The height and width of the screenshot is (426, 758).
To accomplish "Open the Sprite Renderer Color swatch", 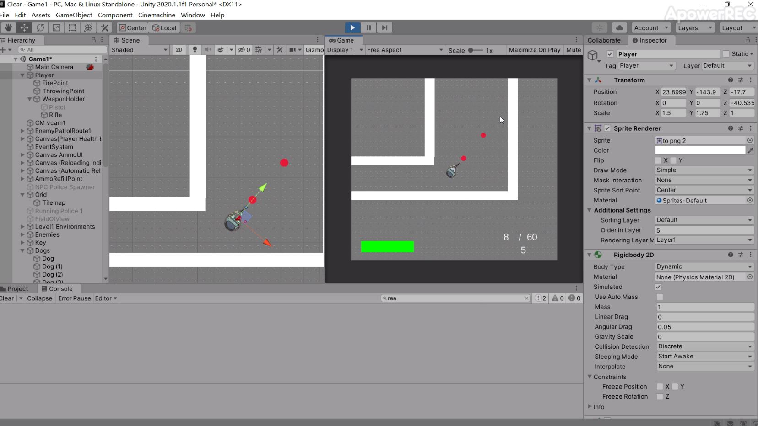I will (700, 150).
